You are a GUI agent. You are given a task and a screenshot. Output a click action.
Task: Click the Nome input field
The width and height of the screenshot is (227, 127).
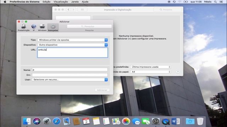70,70
